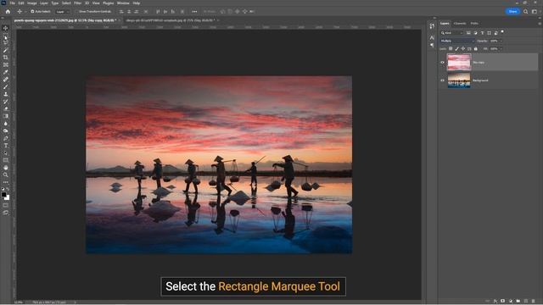This screenshot has width=543, height=305.
Task: Change the screen mode
Action: click(x=6, y=213)
